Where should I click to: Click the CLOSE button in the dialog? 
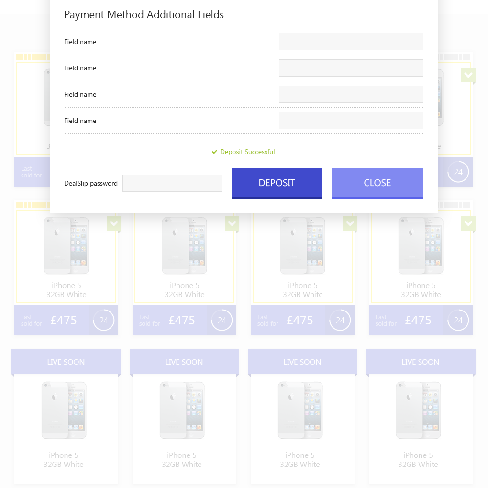(377, 183)
